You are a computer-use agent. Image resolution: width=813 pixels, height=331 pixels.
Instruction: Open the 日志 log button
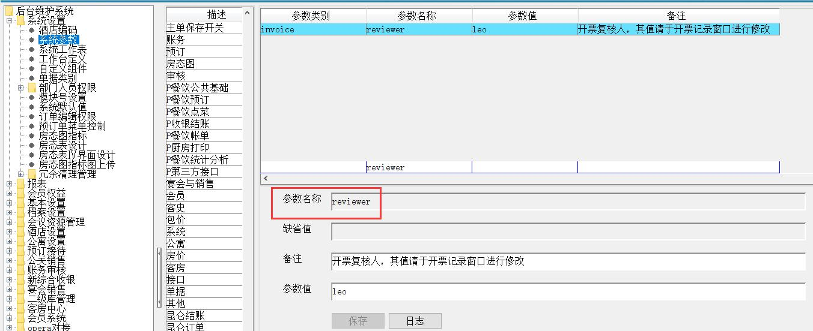click(415, 321)
